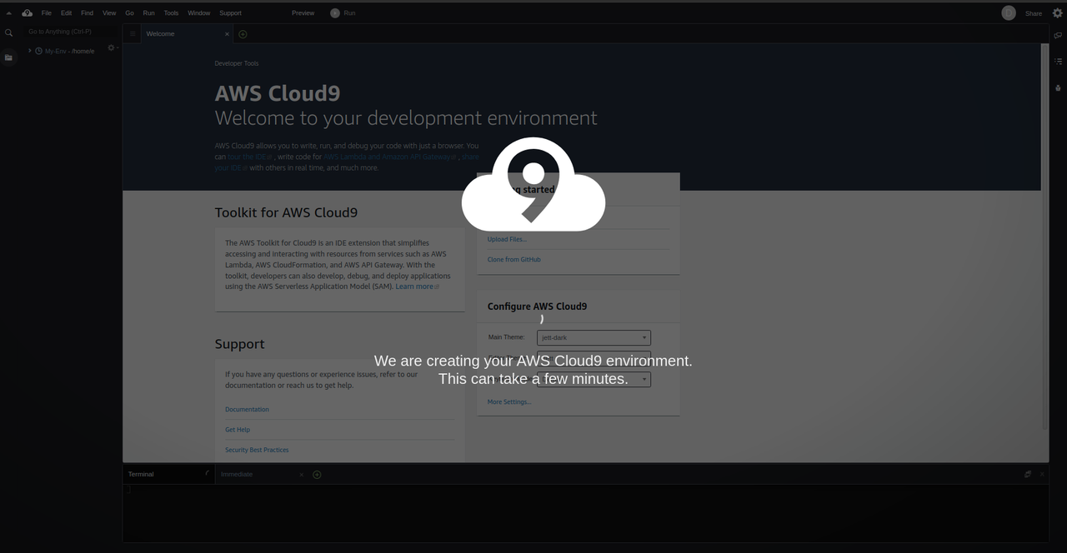Open the File menu
The height and width of the screenshot is (553, 1067).
click(47, 13)
